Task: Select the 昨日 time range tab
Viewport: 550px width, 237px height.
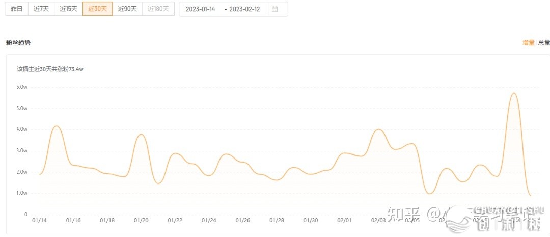Action: click(x=16, y=9)
